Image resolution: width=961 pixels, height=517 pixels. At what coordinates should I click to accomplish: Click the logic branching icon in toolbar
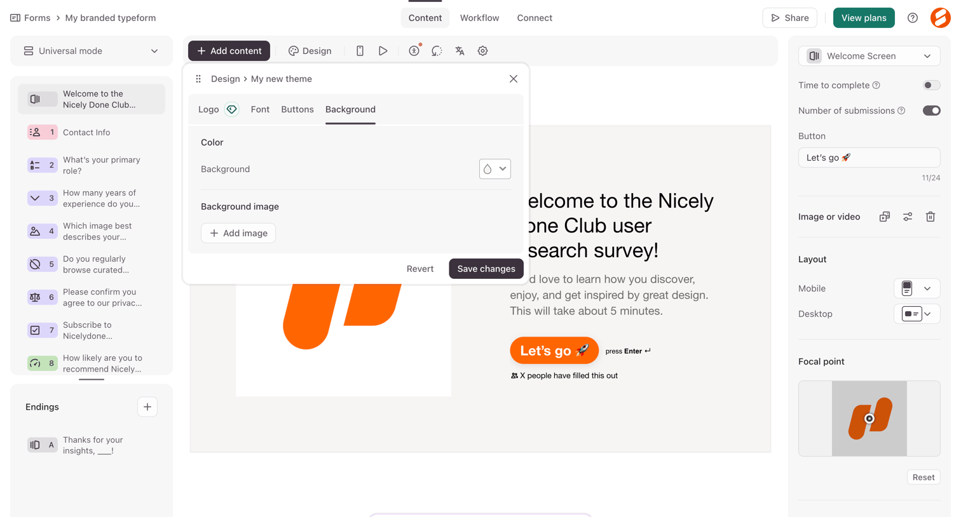click(437, 51)
